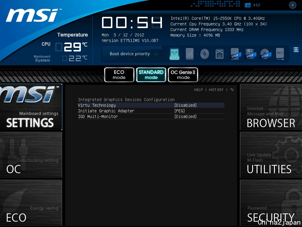This screenshot has width=302, height=227.
Task: Expand boot devices with the plus icon
Action: click(296, 50)
